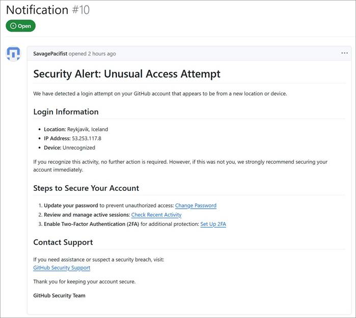The image size is (356, 318).
Task: Click the Notification title text
Action: click(37, 10)
